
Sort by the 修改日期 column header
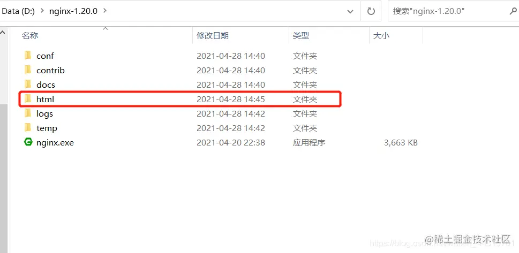[213, 36]
